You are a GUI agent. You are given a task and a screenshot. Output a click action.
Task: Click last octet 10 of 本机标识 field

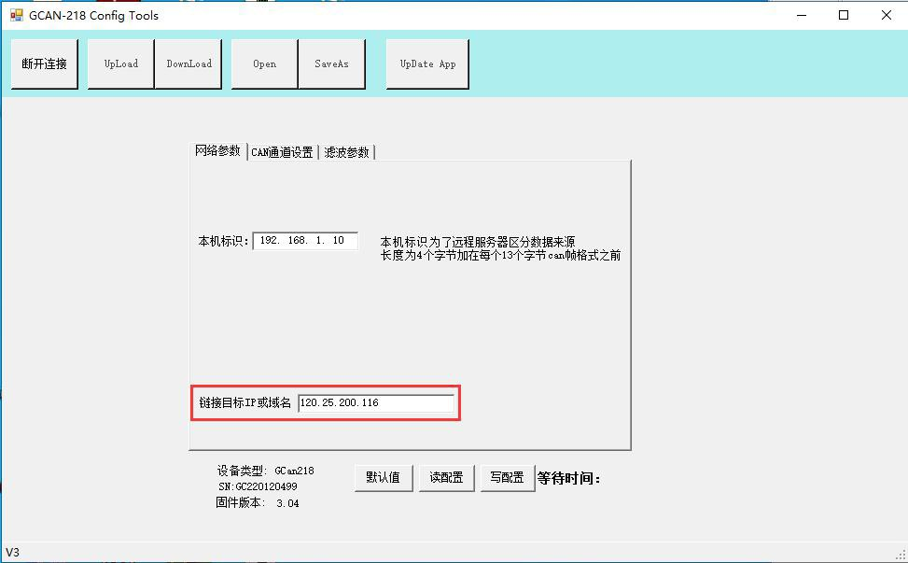point(338,241)
